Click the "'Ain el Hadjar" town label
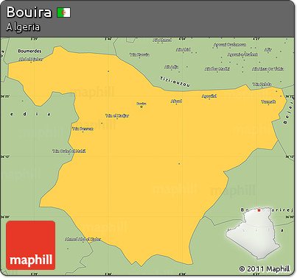 tap(117, 115)
